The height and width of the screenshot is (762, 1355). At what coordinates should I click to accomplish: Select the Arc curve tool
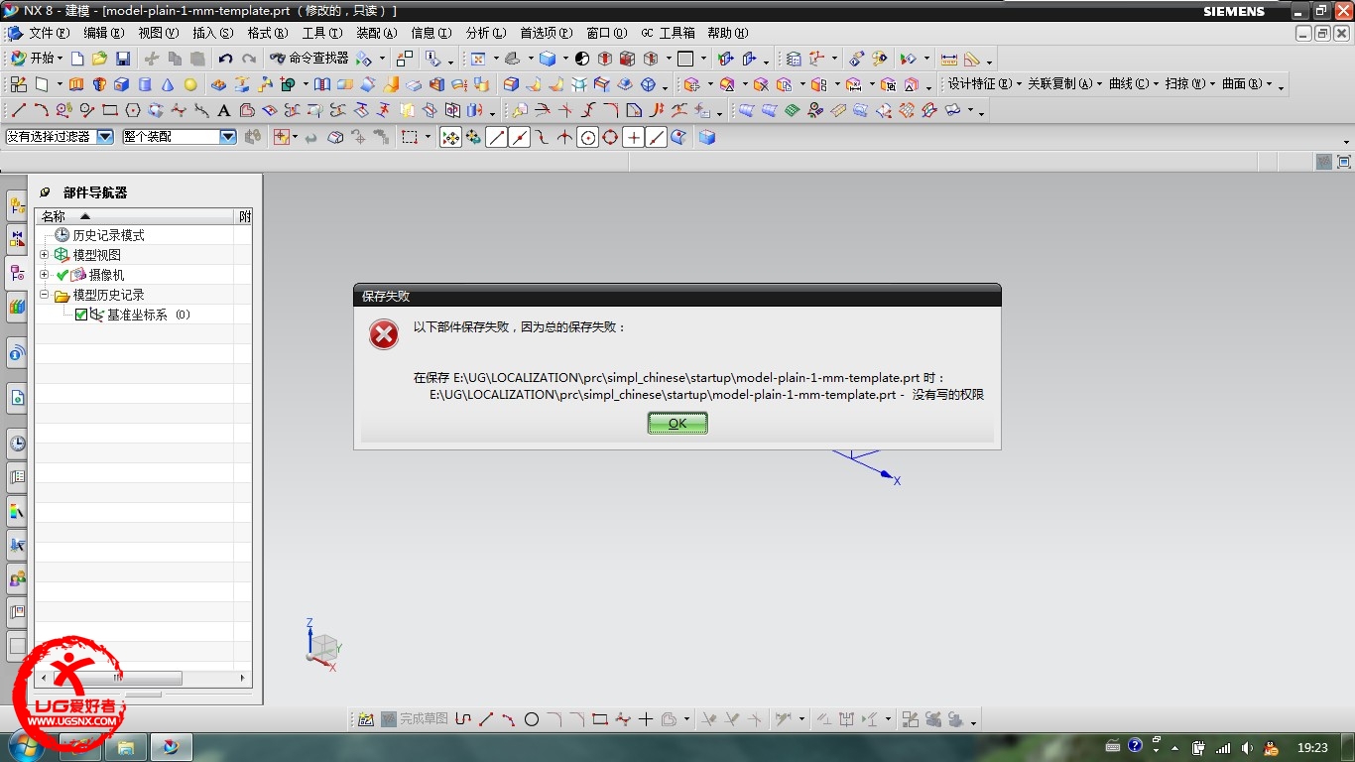pos(42,110)
